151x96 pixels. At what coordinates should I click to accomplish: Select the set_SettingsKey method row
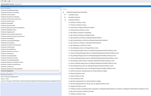[x=84, y=48]
